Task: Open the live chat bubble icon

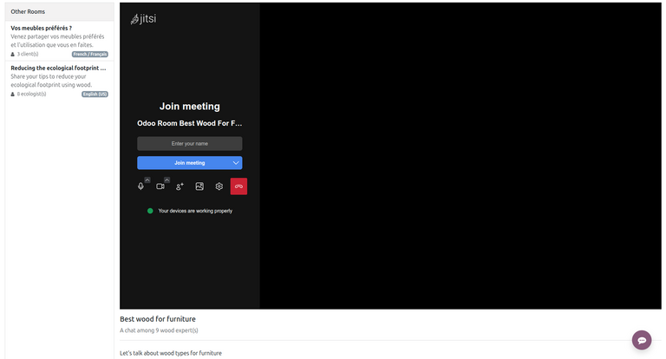Action: [x=642, y=341]
